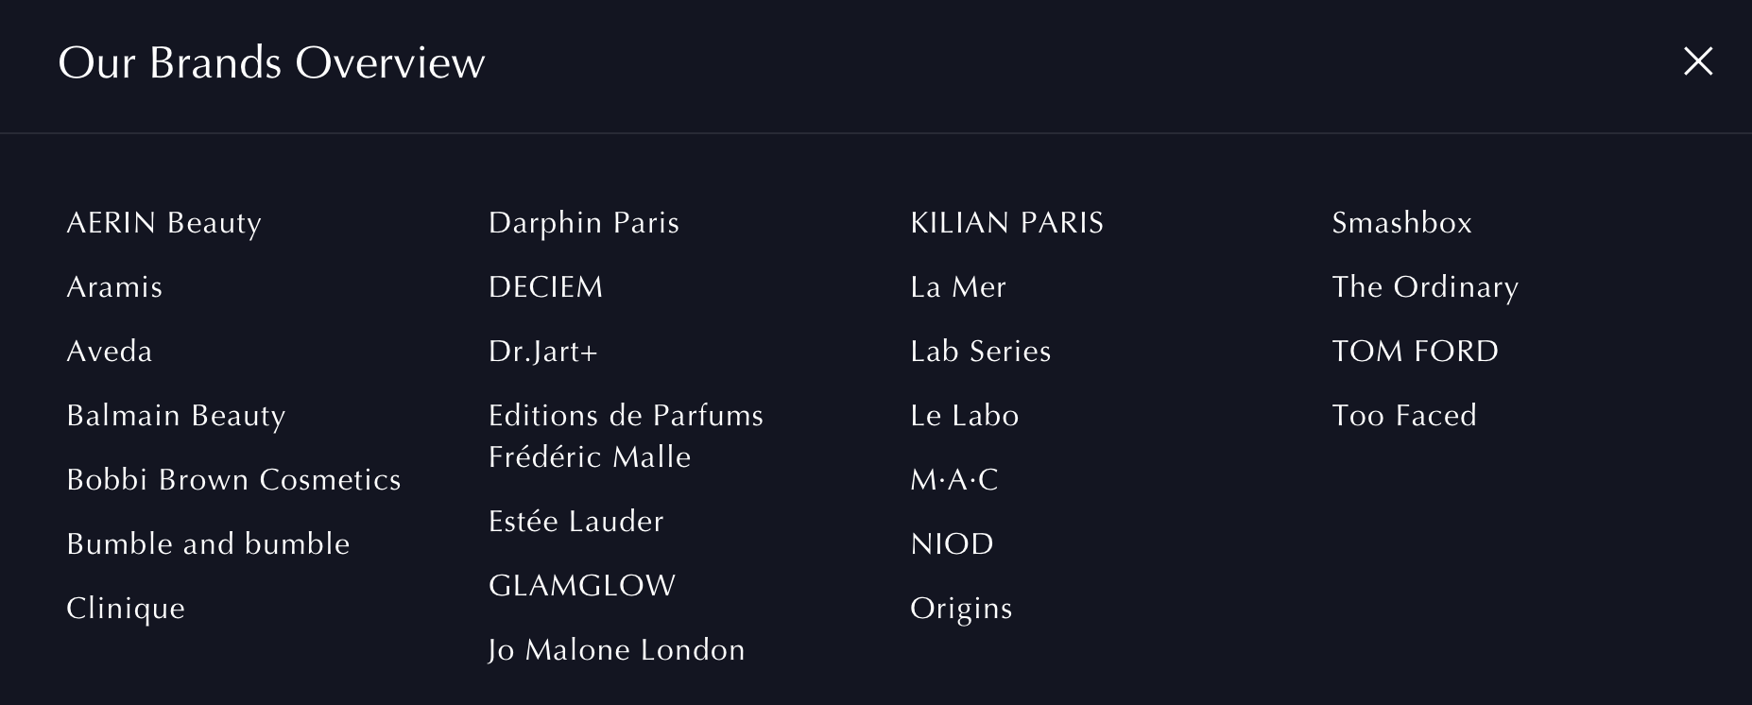Open Editions de Parfums Frédéric Malle
The image size is (1752, 705).
pyautogui.click(x=625, y=436)
